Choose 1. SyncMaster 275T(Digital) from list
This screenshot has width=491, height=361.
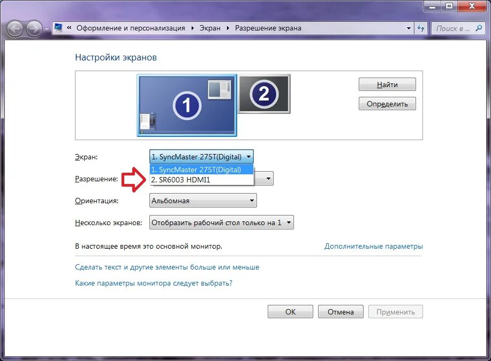(x=202, y=170)
